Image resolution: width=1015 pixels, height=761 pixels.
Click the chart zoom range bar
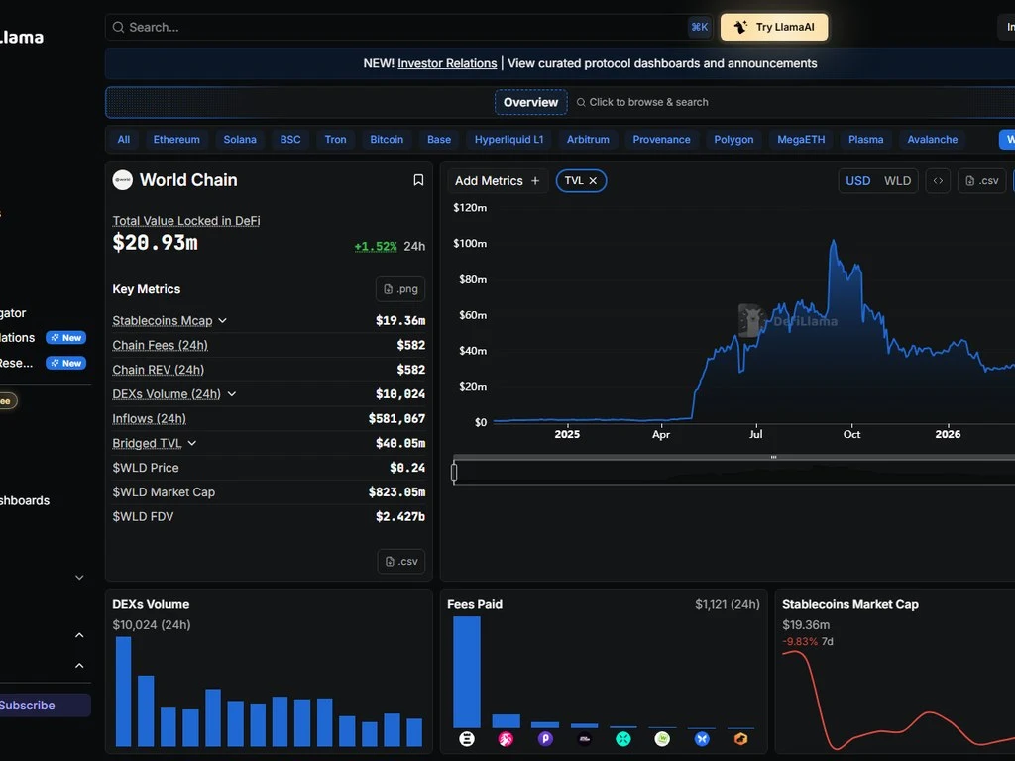733,473
